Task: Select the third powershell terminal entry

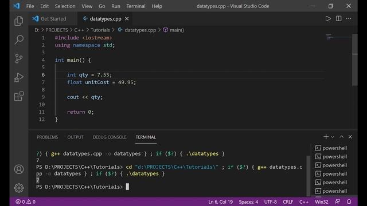Action: point(331,165)
